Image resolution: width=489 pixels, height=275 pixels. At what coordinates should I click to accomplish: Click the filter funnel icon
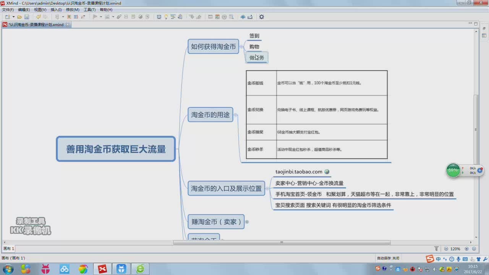click(x=437, y=249)
